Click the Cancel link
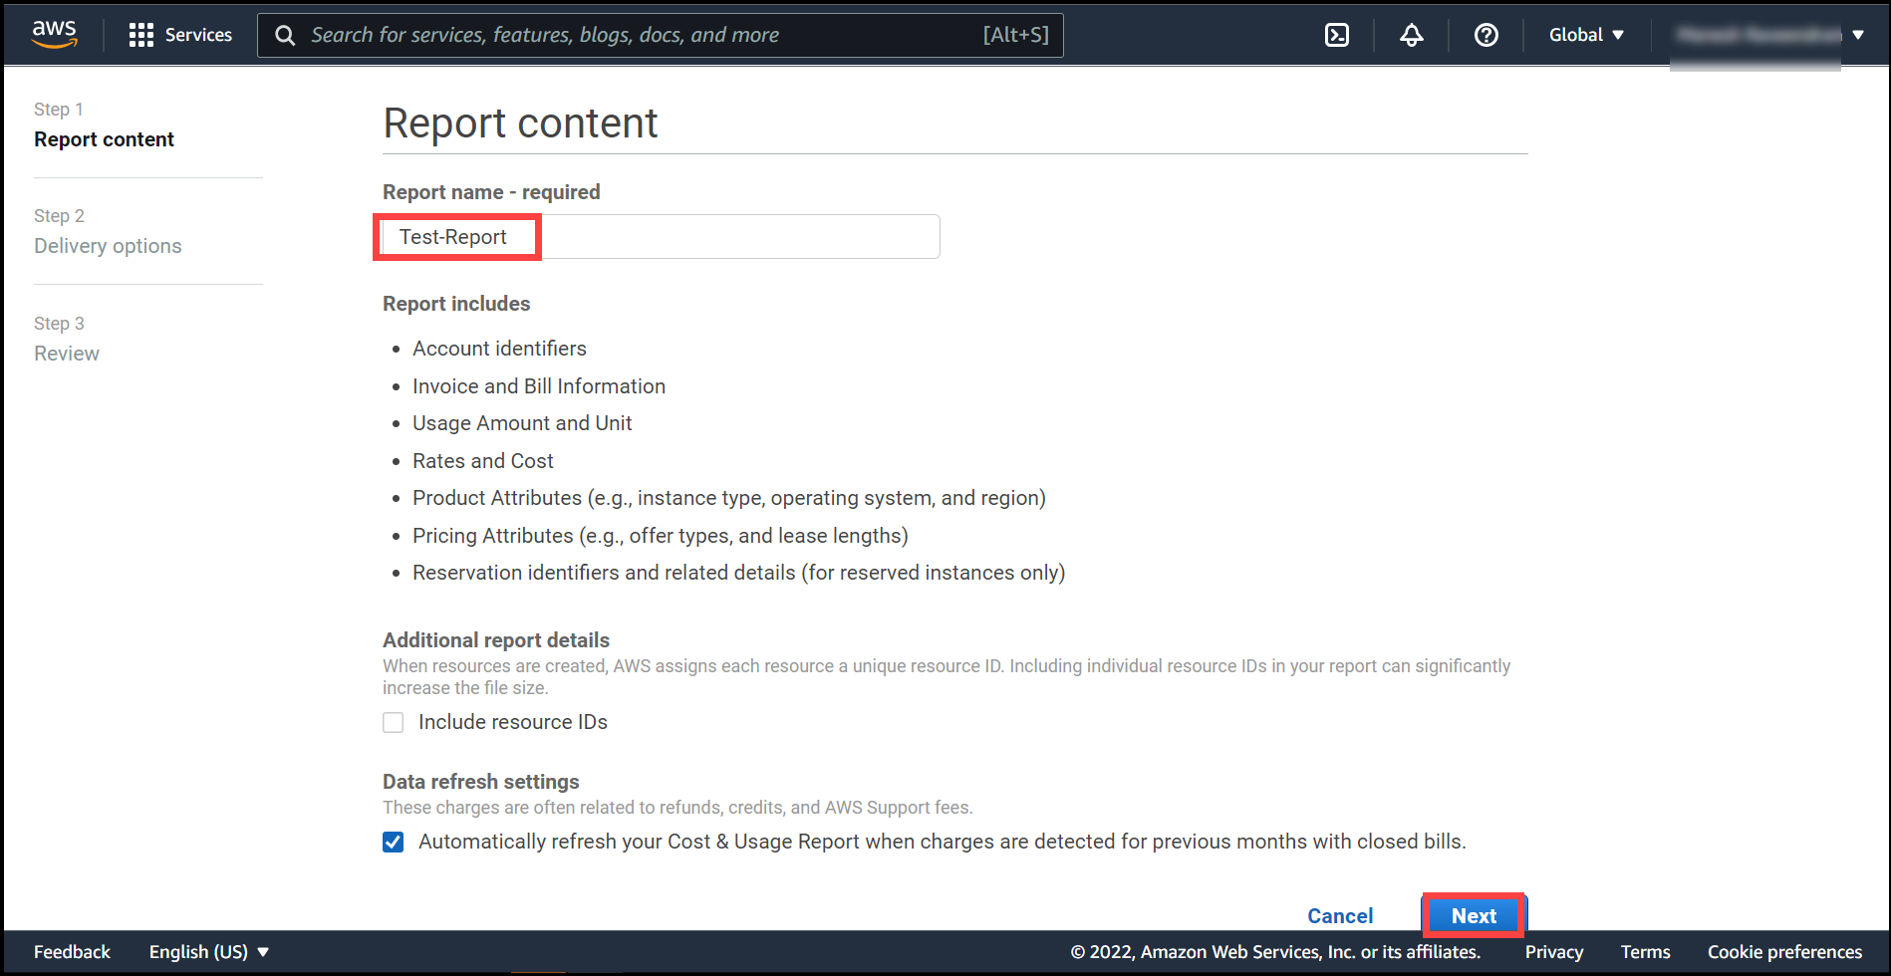Image resolution: width=1891 pixels, height=976 pixels. [x=1340, y=916]
